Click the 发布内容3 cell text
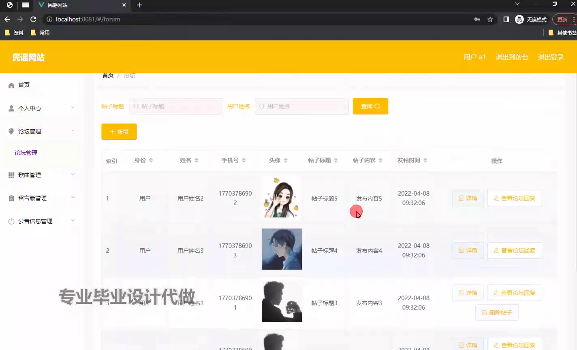Screen dimensions: 577x350 369,303
